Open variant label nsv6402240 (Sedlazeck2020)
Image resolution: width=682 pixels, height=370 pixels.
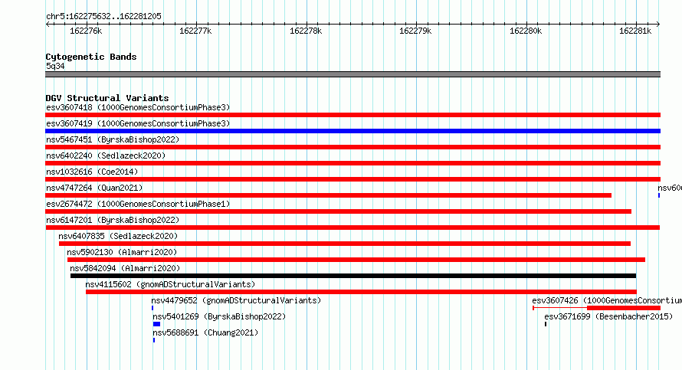(x=106, y=156)
